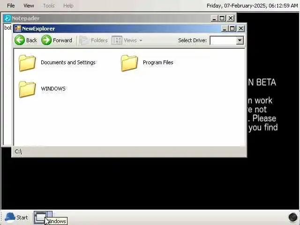Click the Forward button label
The image size is (300, 225).
(62, 40)
